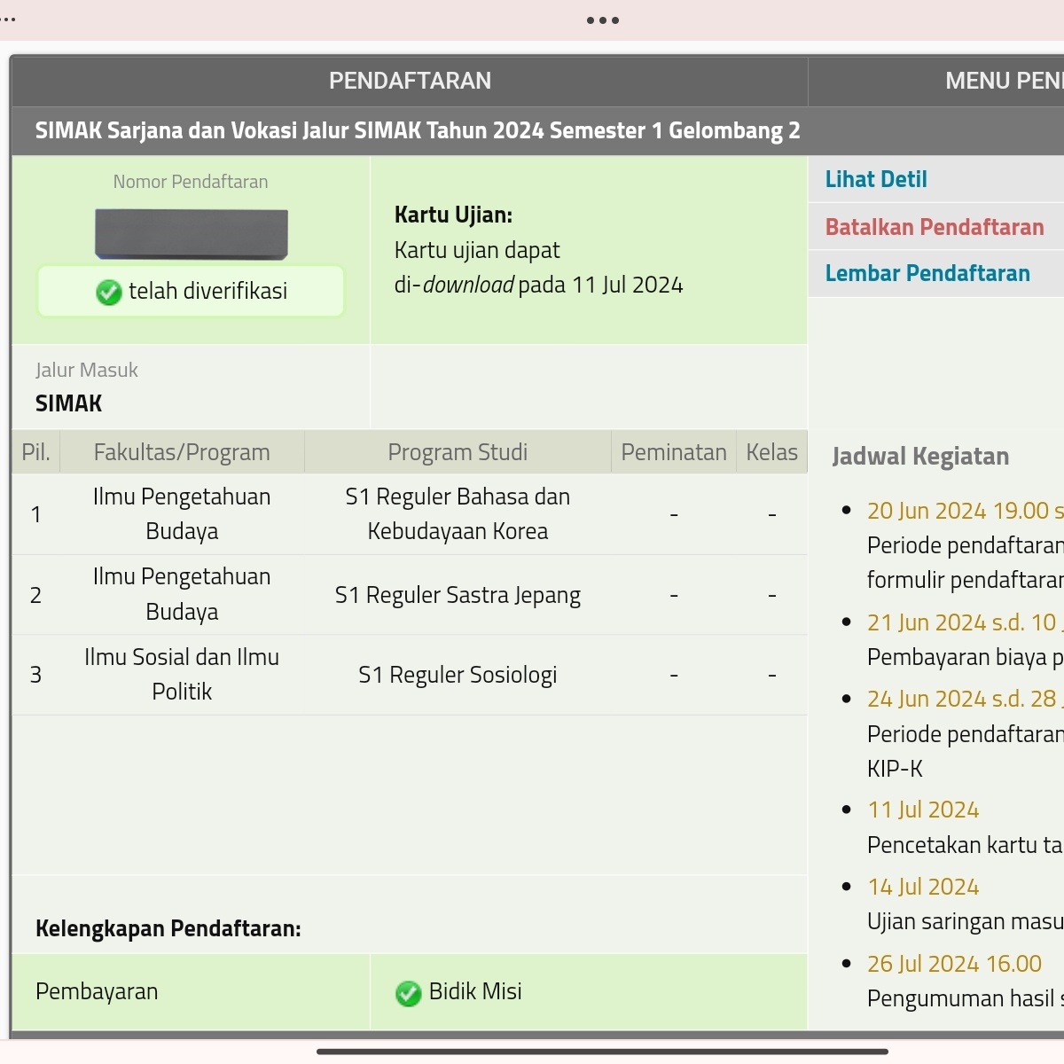Screen dimensions: 1064x1064
Task: Click the KIP-K schedule text
Action: (x=895, y=769)
